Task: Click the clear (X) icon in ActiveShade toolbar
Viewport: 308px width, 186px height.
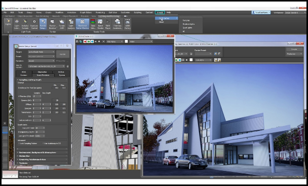Action: pos(104,41)
